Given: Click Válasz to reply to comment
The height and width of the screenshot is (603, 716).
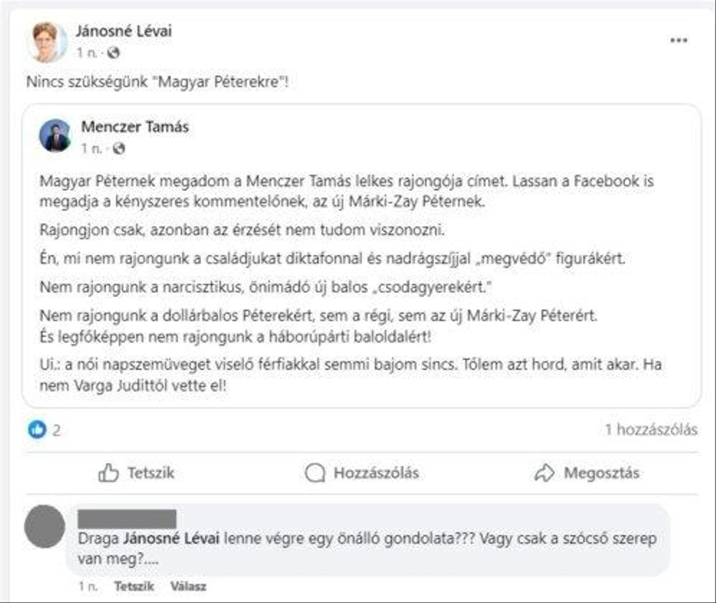Looking at the screenshot, I should coord(188,586).
